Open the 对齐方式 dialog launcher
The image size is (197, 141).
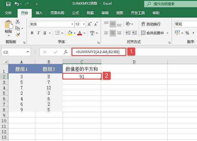click(x=169, y=43)
